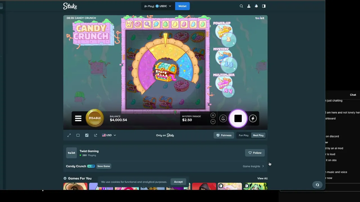Expand the Game Insights section
The height and width of the screenshot is (202, 360).
pyautogui.click(x=253, y=166)
